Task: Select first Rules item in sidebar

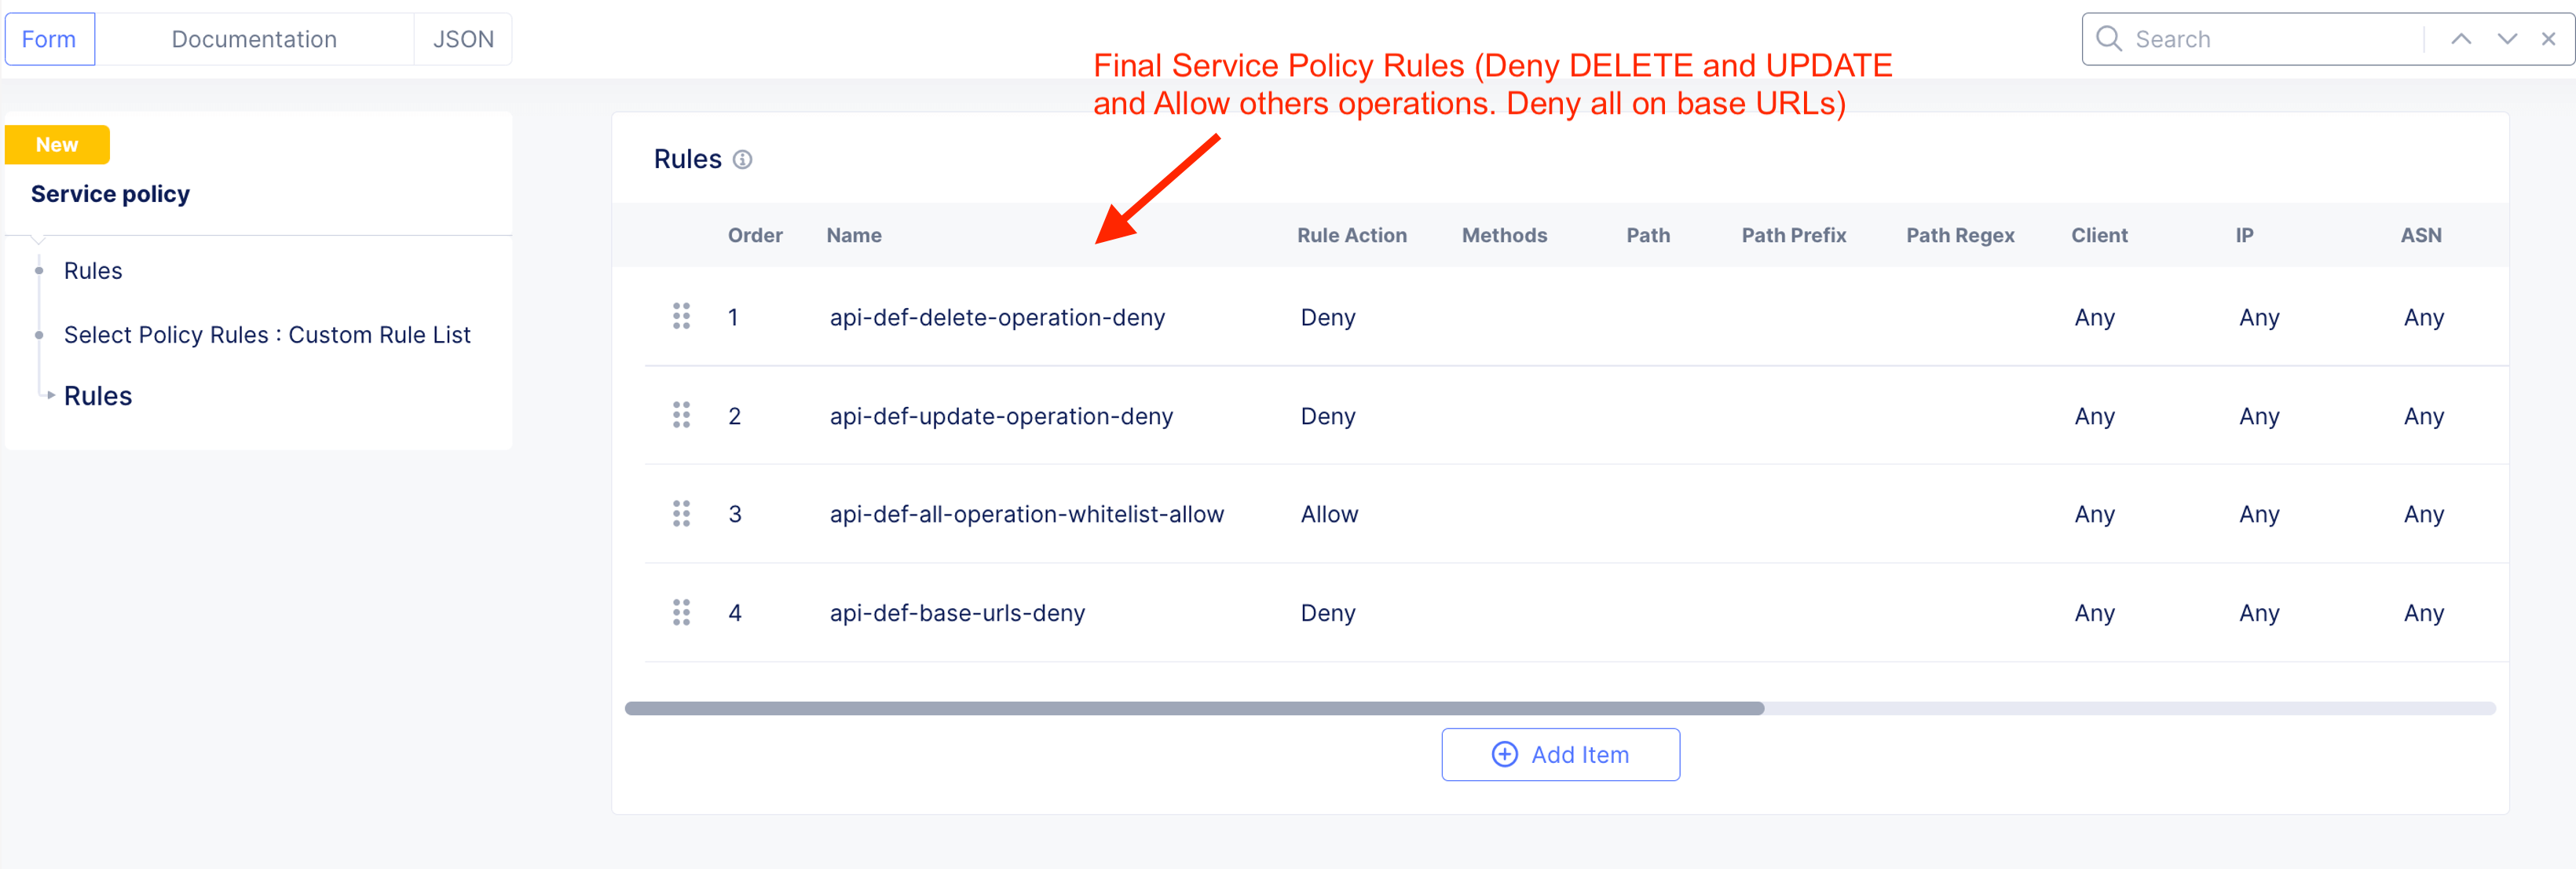Action: pyautogui.click(x=93, y=271)
